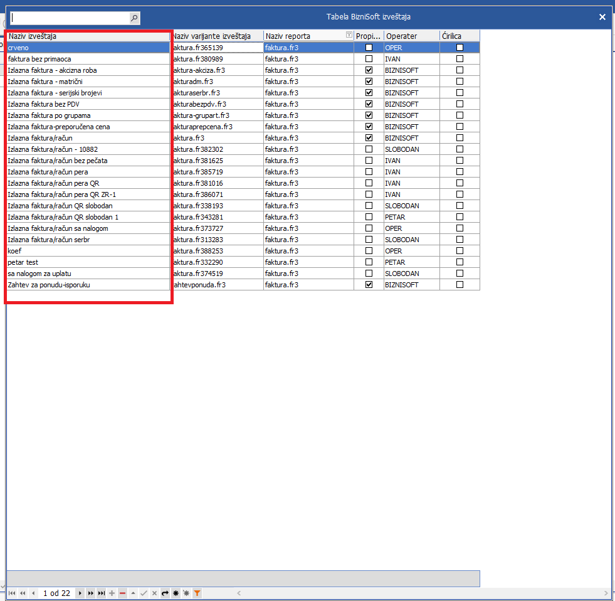Sort by Operater column header
615x601 pixels.
[x=411, y=36]
